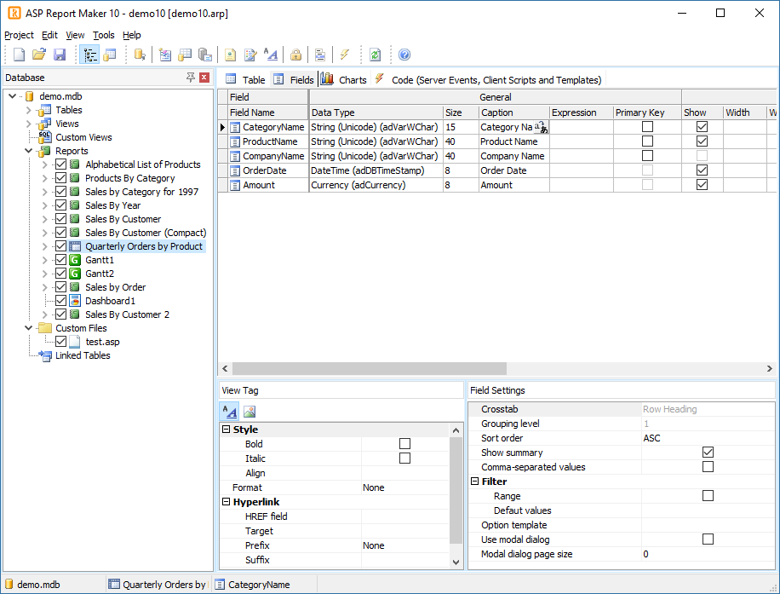Viewport: 780px width, 594px height.
Task: Expand the Products By Category report node
Action: click(45, 178)
